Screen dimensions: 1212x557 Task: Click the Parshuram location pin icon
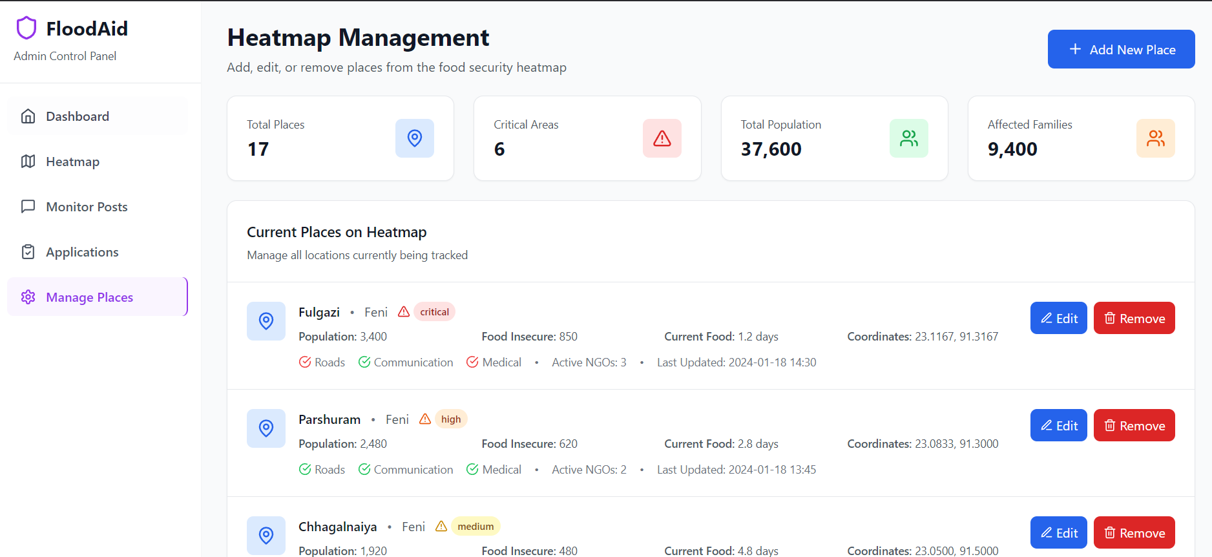tap(266, 428)
